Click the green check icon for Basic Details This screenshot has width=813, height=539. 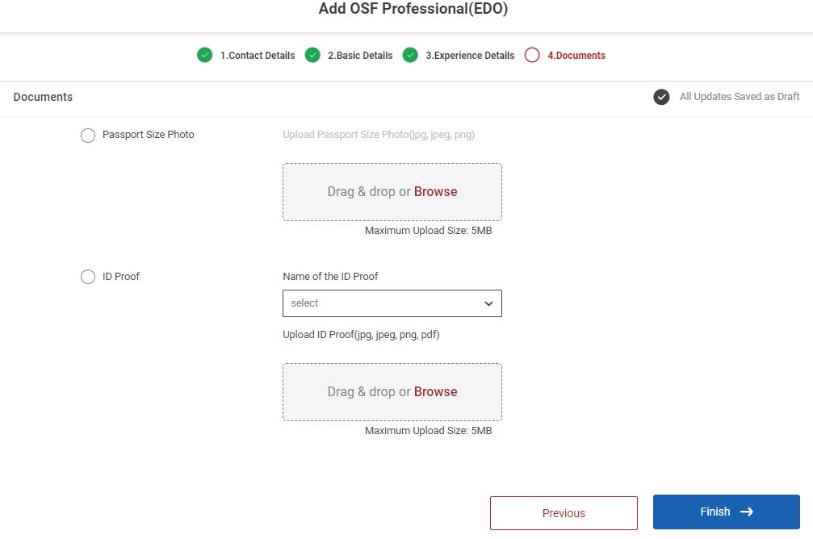(312, 56)
